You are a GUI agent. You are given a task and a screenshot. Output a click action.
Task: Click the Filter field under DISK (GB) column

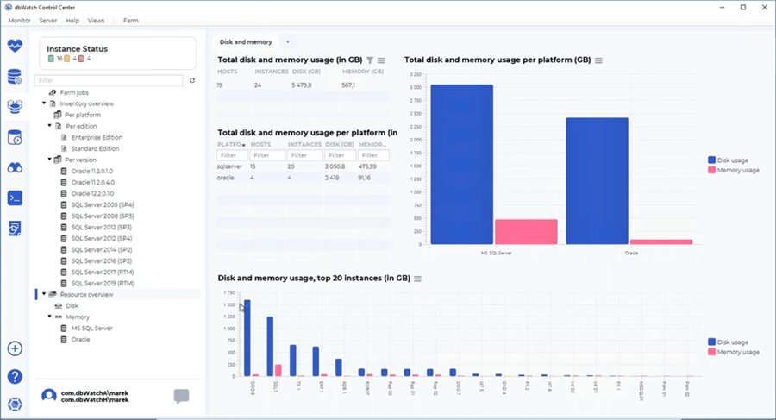340,155
